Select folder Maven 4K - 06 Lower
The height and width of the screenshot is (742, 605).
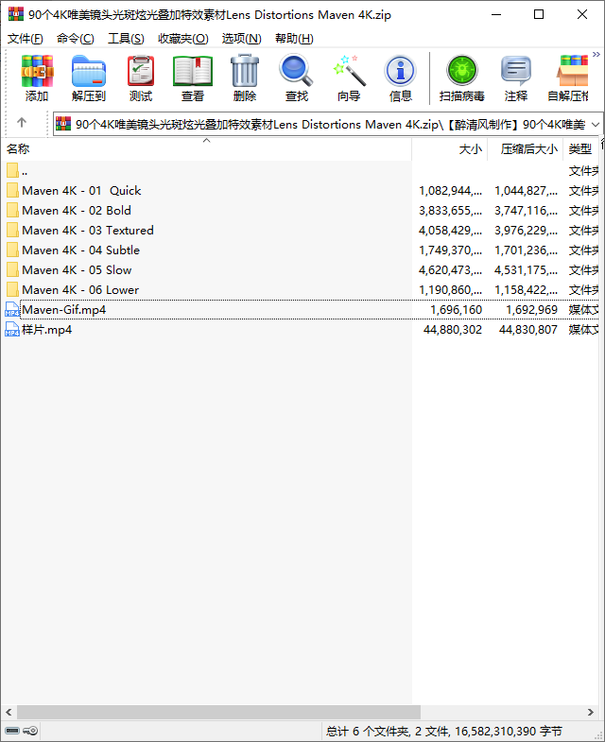click(x=301, y=290)
